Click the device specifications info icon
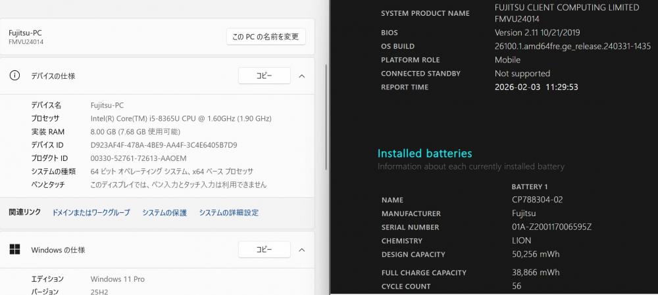This screenshot has height=295, width=658. point(14,76)
